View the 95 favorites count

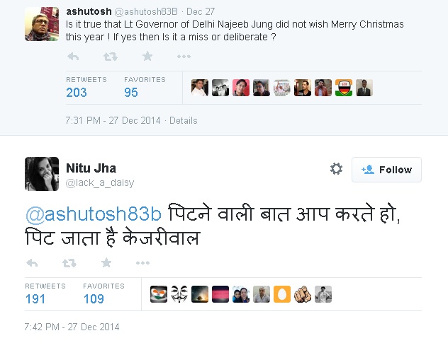tap(131, 92)
